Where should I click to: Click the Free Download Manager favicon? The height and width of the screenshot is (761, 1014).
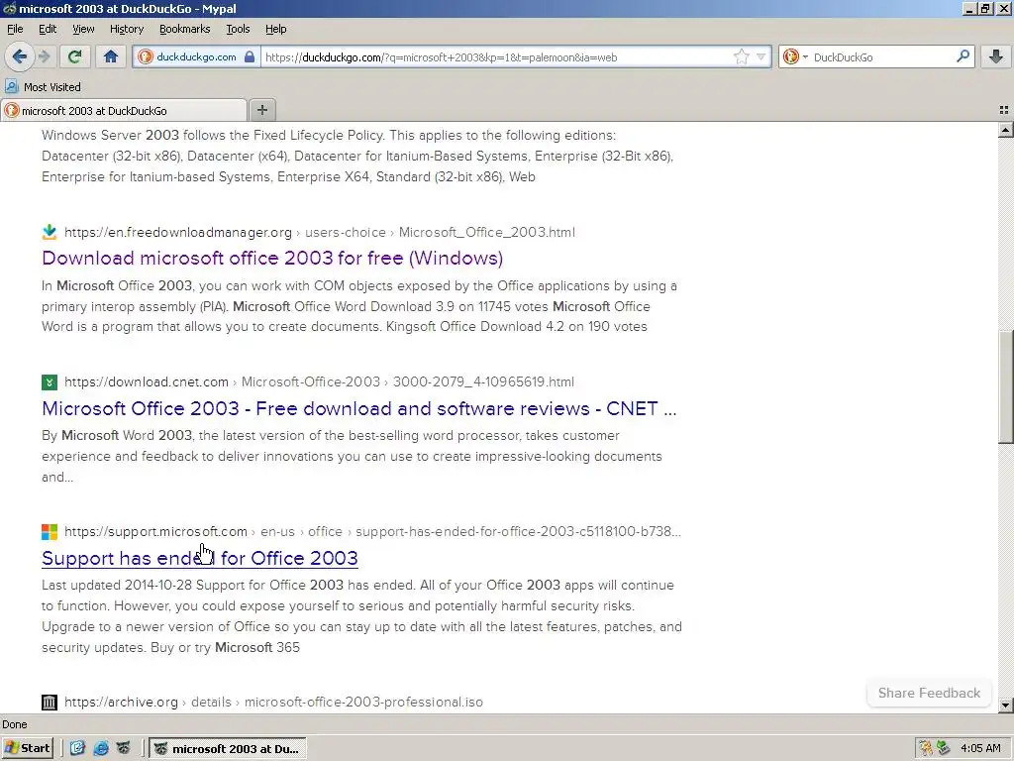click(50, 232)
